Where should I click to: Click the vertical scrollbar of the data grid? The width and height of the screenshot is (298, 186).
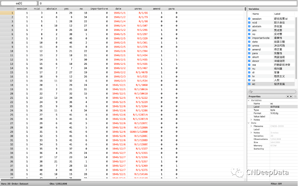(245, 9)
